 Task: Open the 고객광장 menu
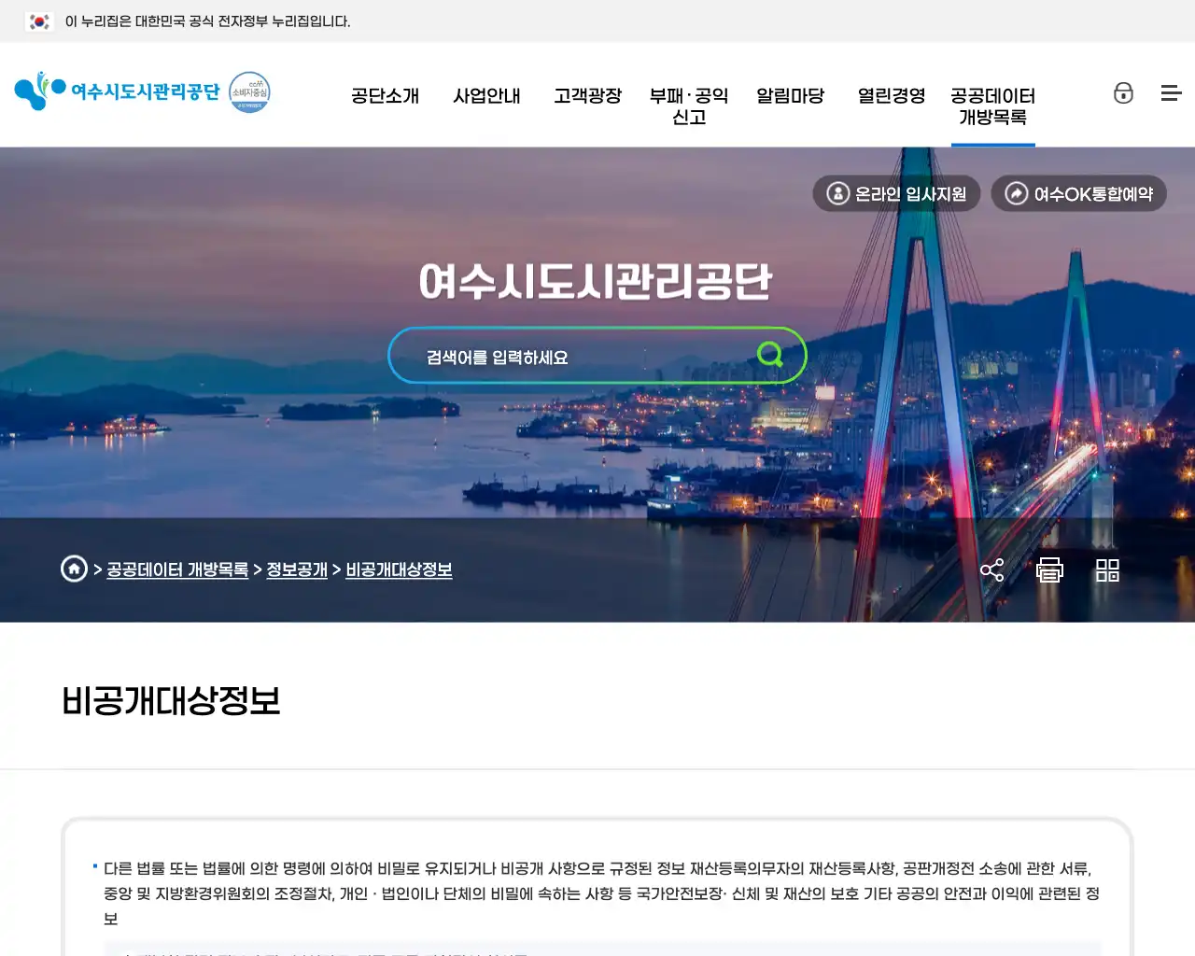point(587,95)
